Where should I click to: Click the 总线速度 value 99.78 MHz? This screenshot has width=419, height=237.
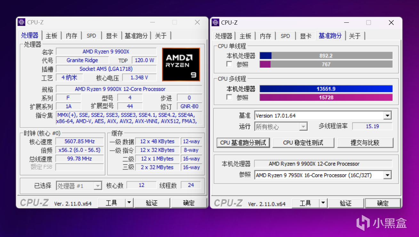coord(80,159)
